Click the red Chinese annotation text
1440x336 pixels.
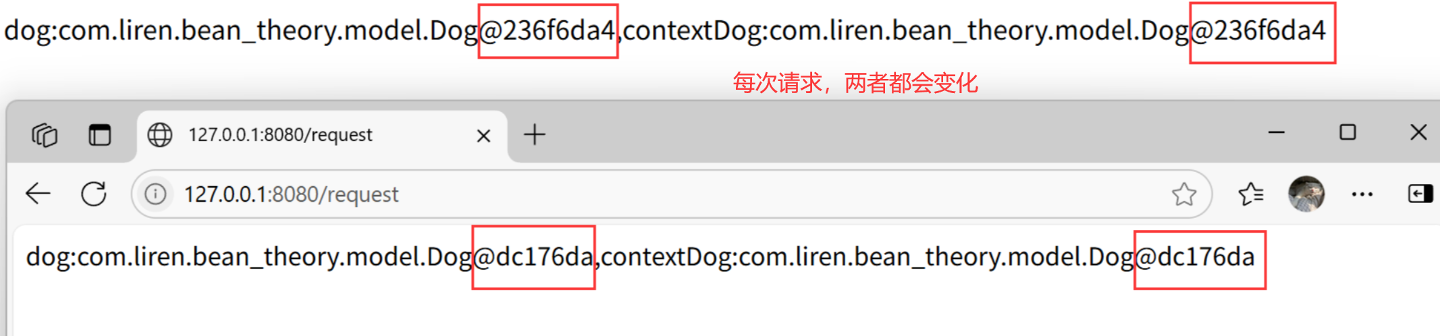click(x=855, y=83)
